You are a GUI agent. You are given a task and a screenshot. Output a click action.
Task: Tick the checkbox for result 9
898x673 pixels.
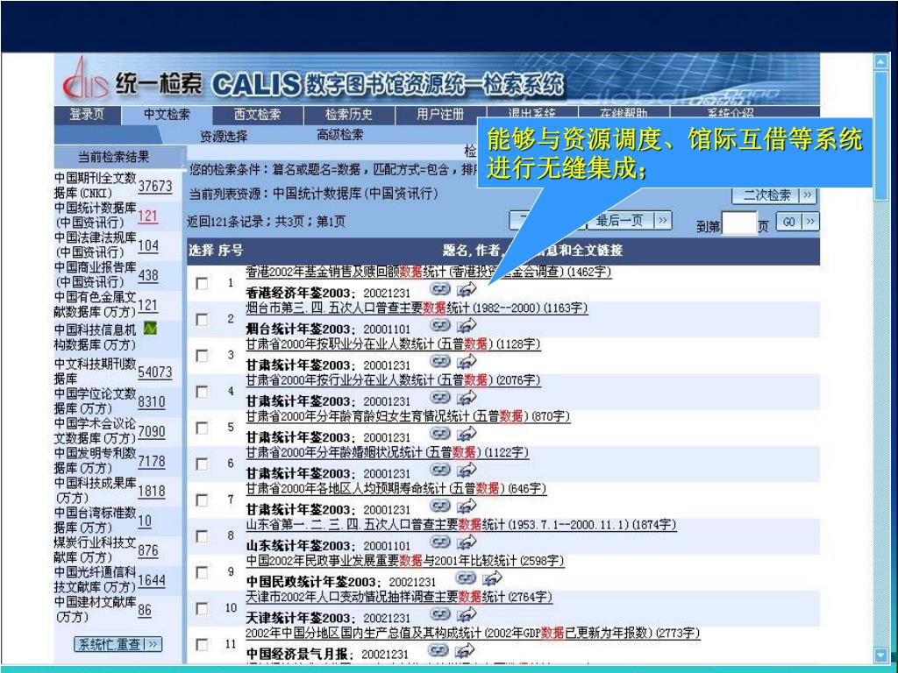click(x=202, y=571)
